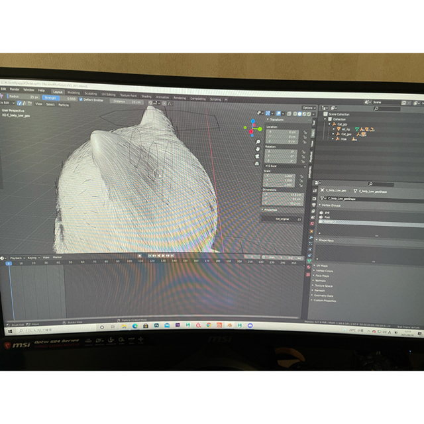Open the World properties red globe icon
The height and width of the screenshot is (424, 424).
[312, 224]
